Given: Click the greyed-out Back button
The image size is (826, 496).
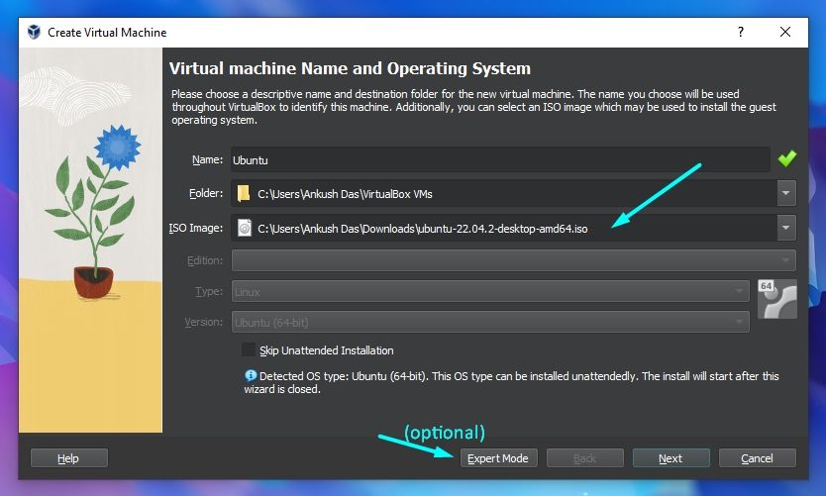Looking at the screenshot, I should click(584, 458).
